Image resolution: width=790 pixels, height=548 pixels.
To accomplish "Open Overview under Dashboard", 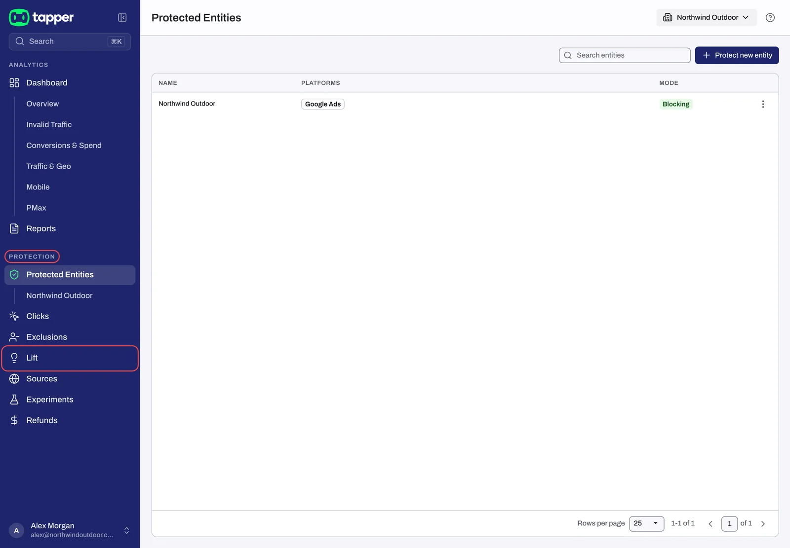I will click(x=42, y=104).
